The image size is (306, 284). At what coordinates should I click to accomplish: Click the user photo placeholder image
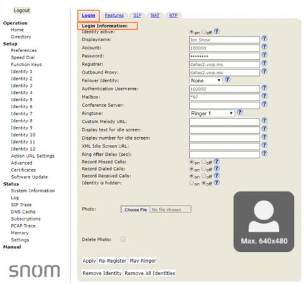pyautogui.click(x=264, y=222)
